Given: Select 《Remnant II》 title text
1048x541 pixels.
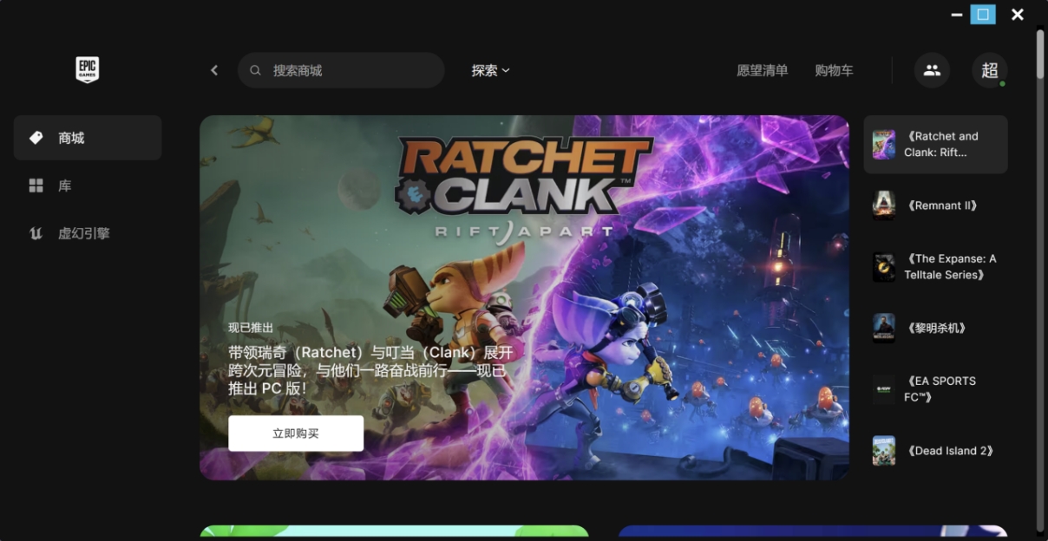Looking at the screenshot, I should coord(944,205).
